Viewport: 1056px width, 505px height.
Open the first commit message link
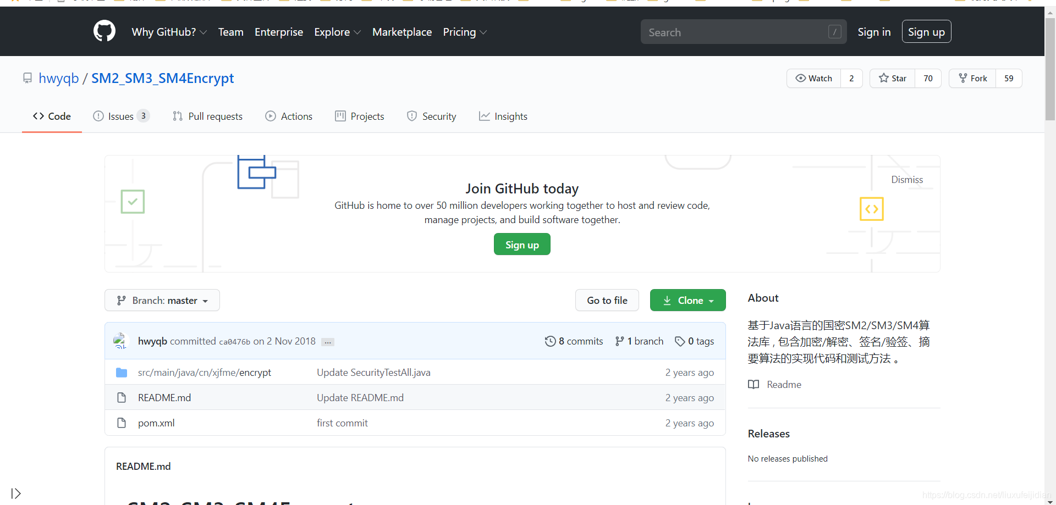tap(342, 423)
